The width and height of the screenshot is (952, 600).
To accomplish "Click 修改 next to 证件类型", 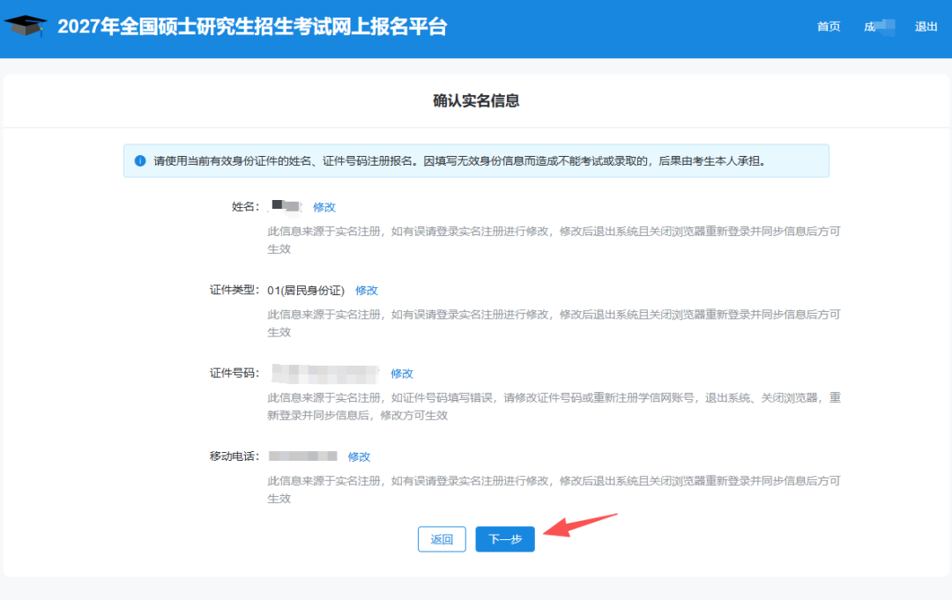I will (367, 291).
